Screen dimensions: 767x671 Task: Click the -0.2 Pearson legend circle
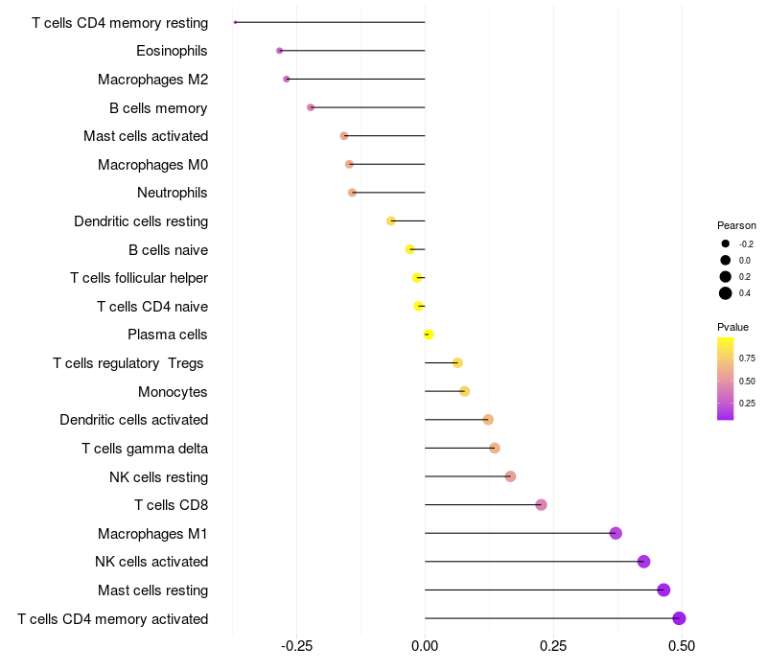(x=726, y=243)
